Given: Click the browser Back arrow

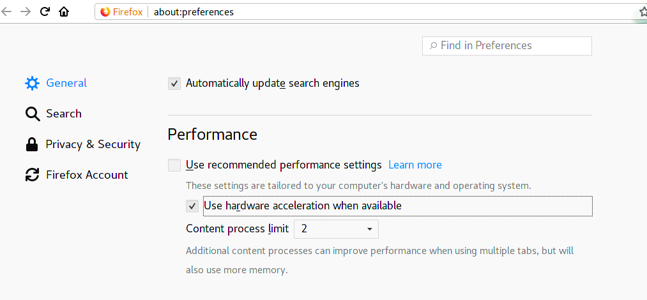Looking at the screenshot, I should pos(6,11).
